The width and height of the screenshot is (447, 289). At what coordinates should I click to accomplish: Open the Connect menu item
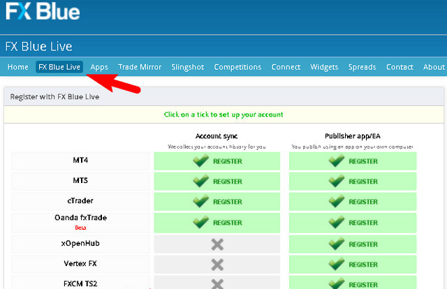[x=286, y=67]
